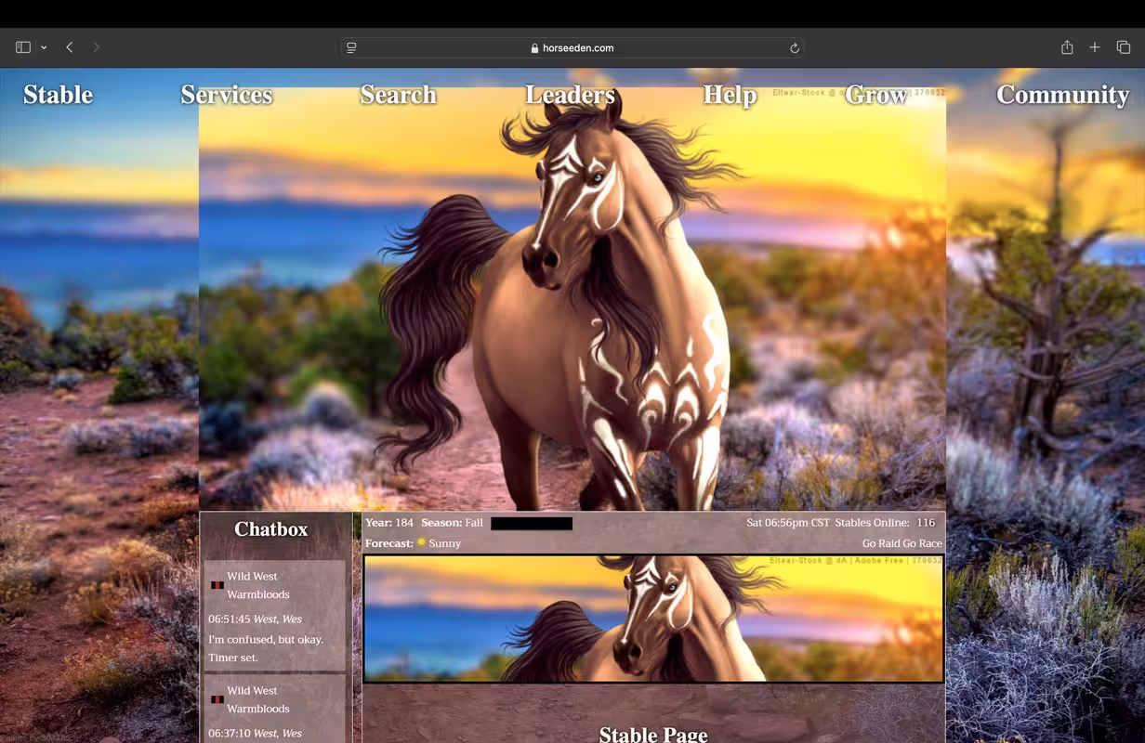Viewport: 1145px width, 743px height.
Task: Click the Stables Online: 116 text
Action: 885,523
